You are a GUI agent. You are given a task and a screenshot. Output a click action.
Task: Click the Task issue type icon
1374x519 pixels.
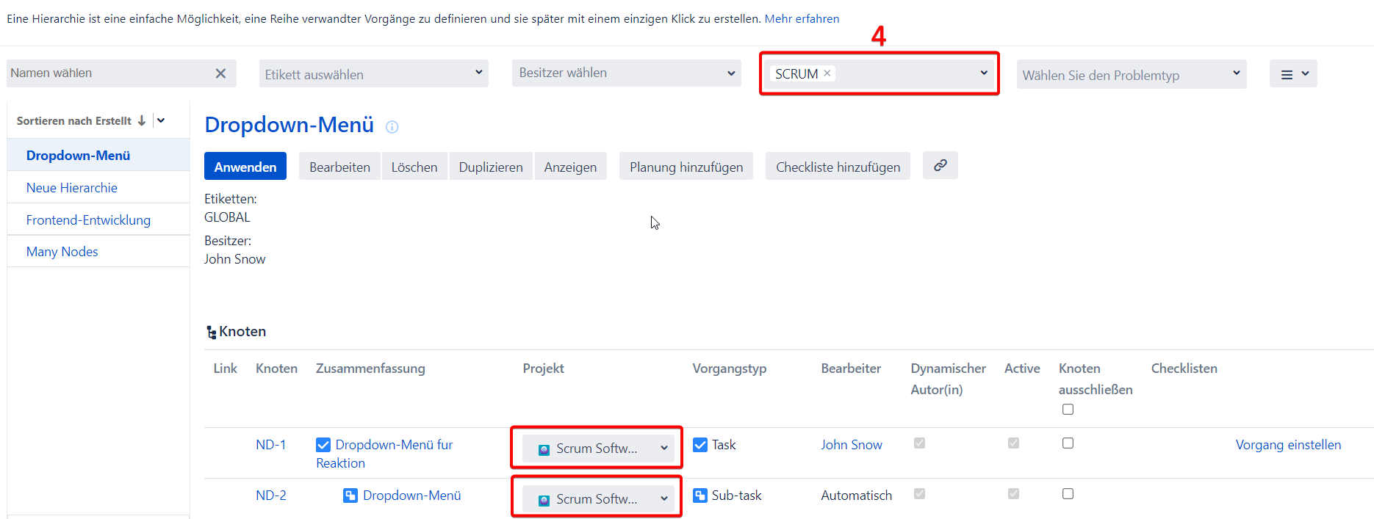coord(700,445)
